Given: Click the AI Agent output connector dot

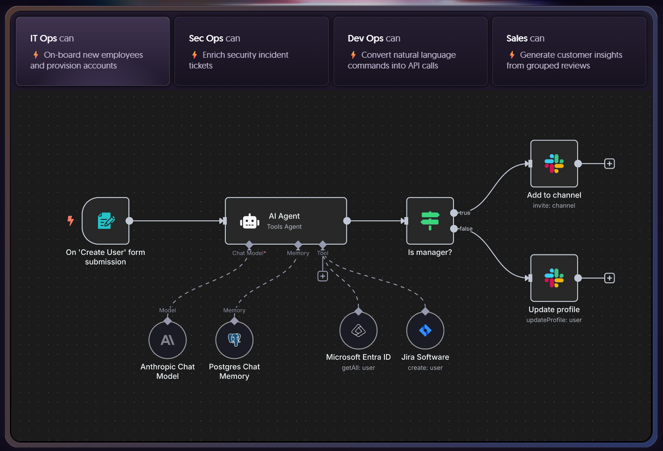Looking at the screenshot, I should click(x=347, y=221).
